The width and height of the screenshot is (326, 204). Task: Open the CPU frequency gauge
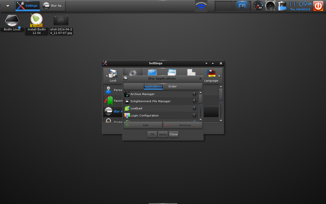[258, 6]
